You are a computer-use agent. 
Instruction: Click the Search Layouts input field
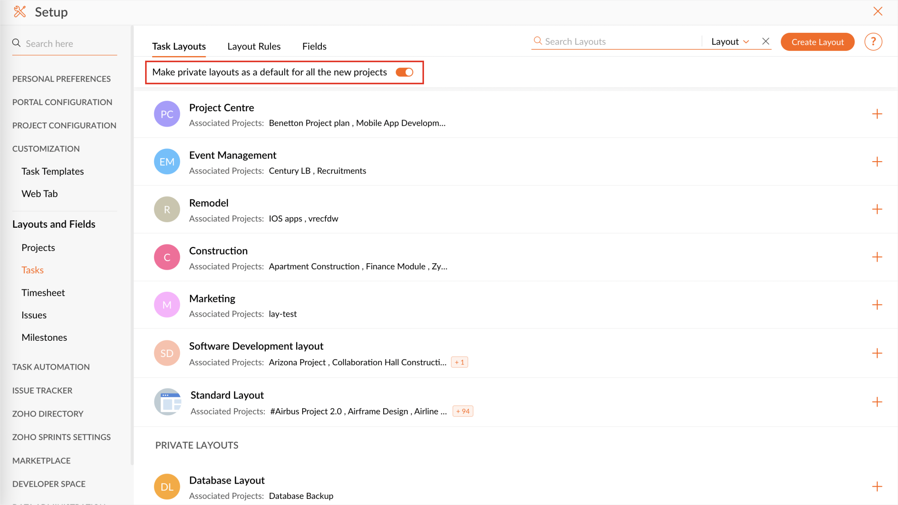tap(614, 41)
